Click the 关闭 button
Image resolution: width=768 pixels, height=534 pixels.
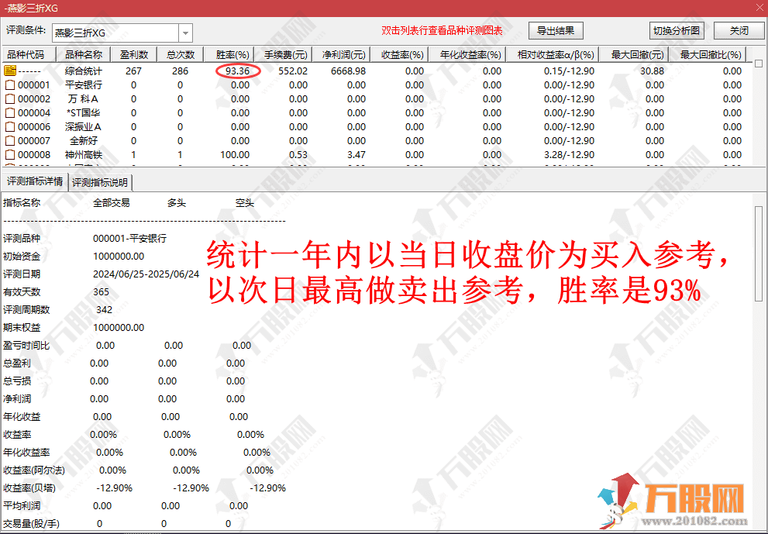739,30
